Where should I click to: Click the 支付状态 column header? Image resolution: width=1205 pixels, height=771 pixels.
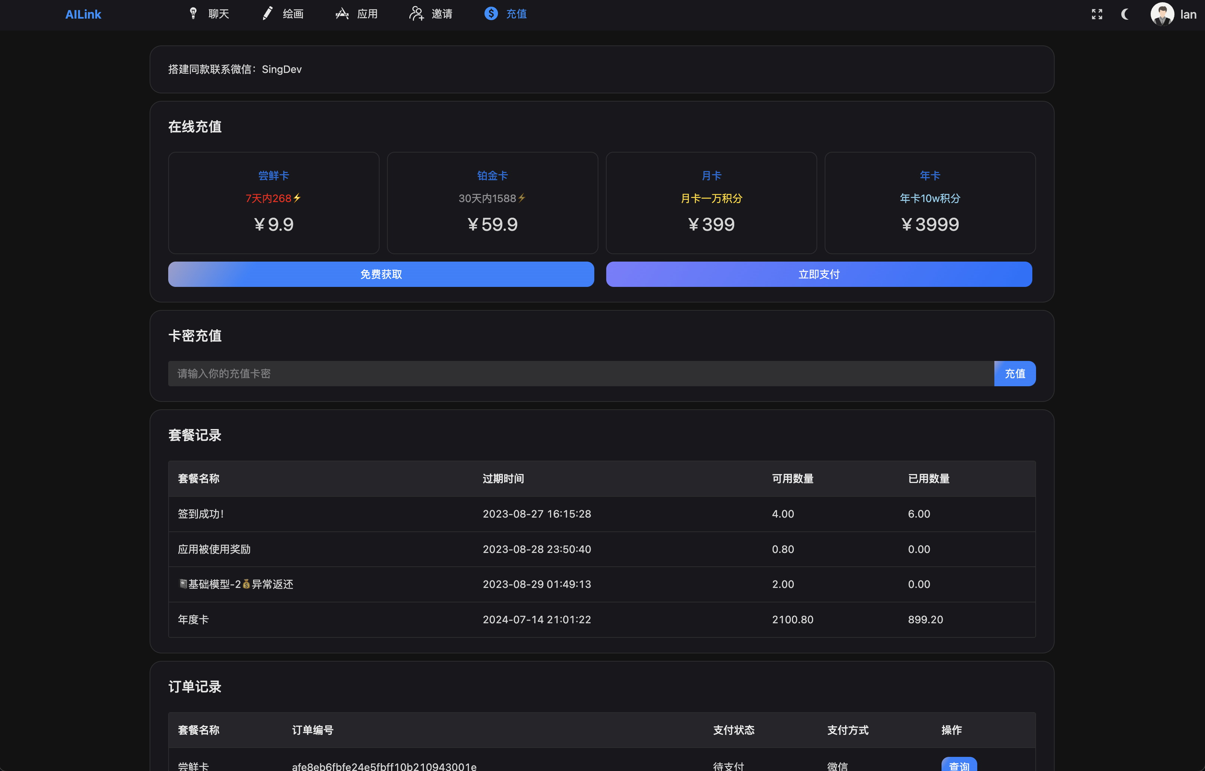(x=733, y=730)
